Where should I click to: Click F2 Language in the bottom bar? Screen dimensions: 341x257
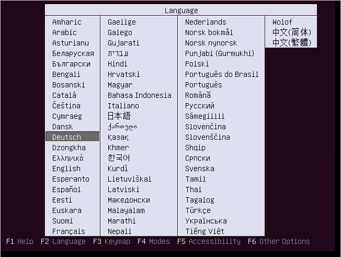(63, 241)
